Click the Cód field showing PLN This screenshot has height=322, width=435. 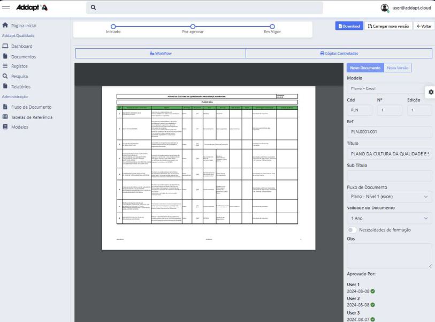point(360,110)
